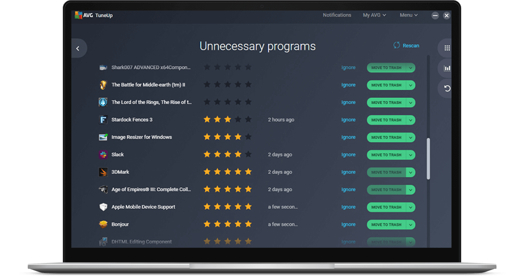Viewport: 524px width, 276px height.
Task: Click the vertical scrollbar thumb
Action: click(429, 159)
